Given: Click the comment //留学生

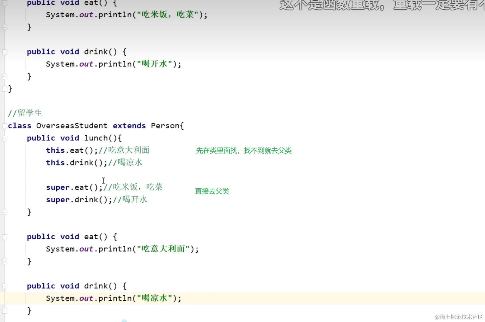Looking at the screenshot, I should point(25,113).
